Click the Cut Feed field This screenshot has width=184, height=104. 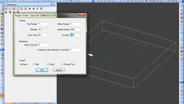click(75, 35)
